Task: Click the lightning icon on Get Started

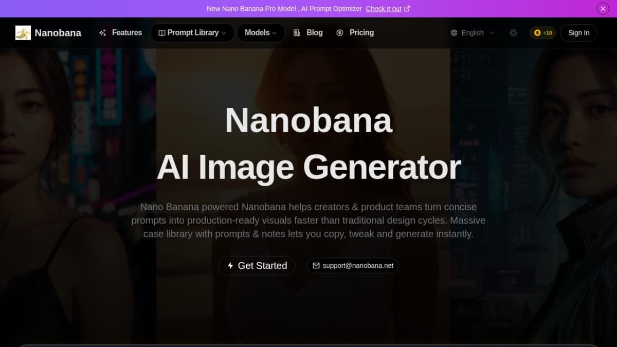Action: coord(230,265)
